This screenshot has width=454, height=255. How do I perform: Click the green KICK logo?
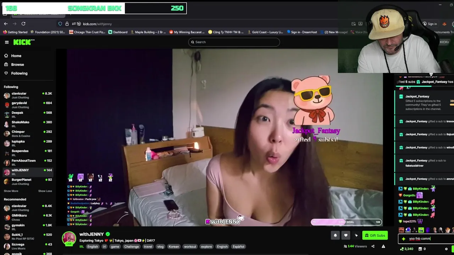click(24, 42)
